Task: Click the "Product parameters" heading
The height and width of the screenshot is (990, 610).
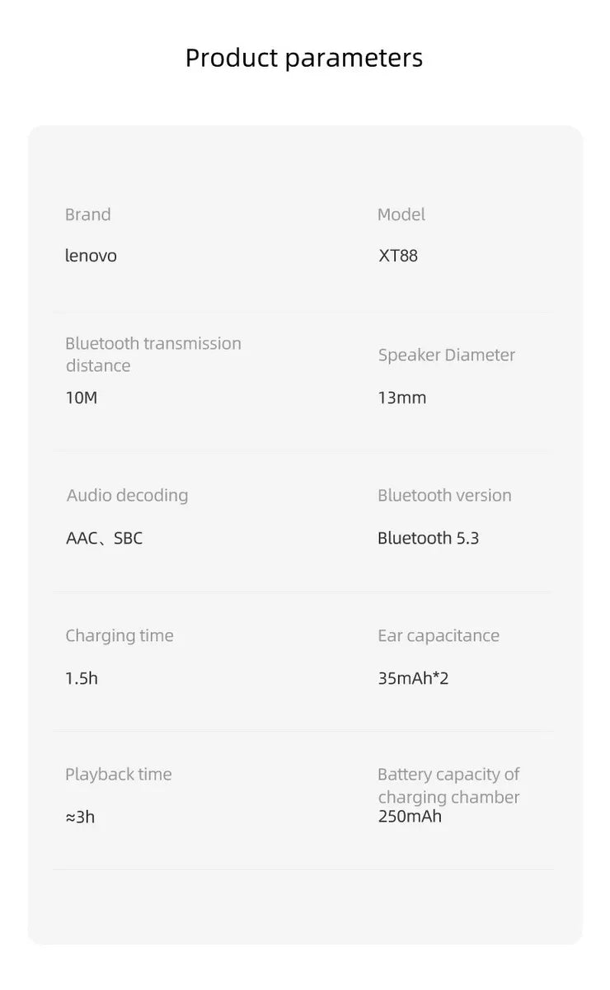Action: 304,59
